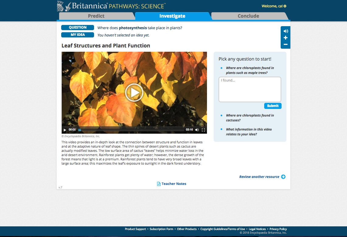Increase text size with plus icon
The height and width of the screenshot is (237, 347).
tap(286, 38)
